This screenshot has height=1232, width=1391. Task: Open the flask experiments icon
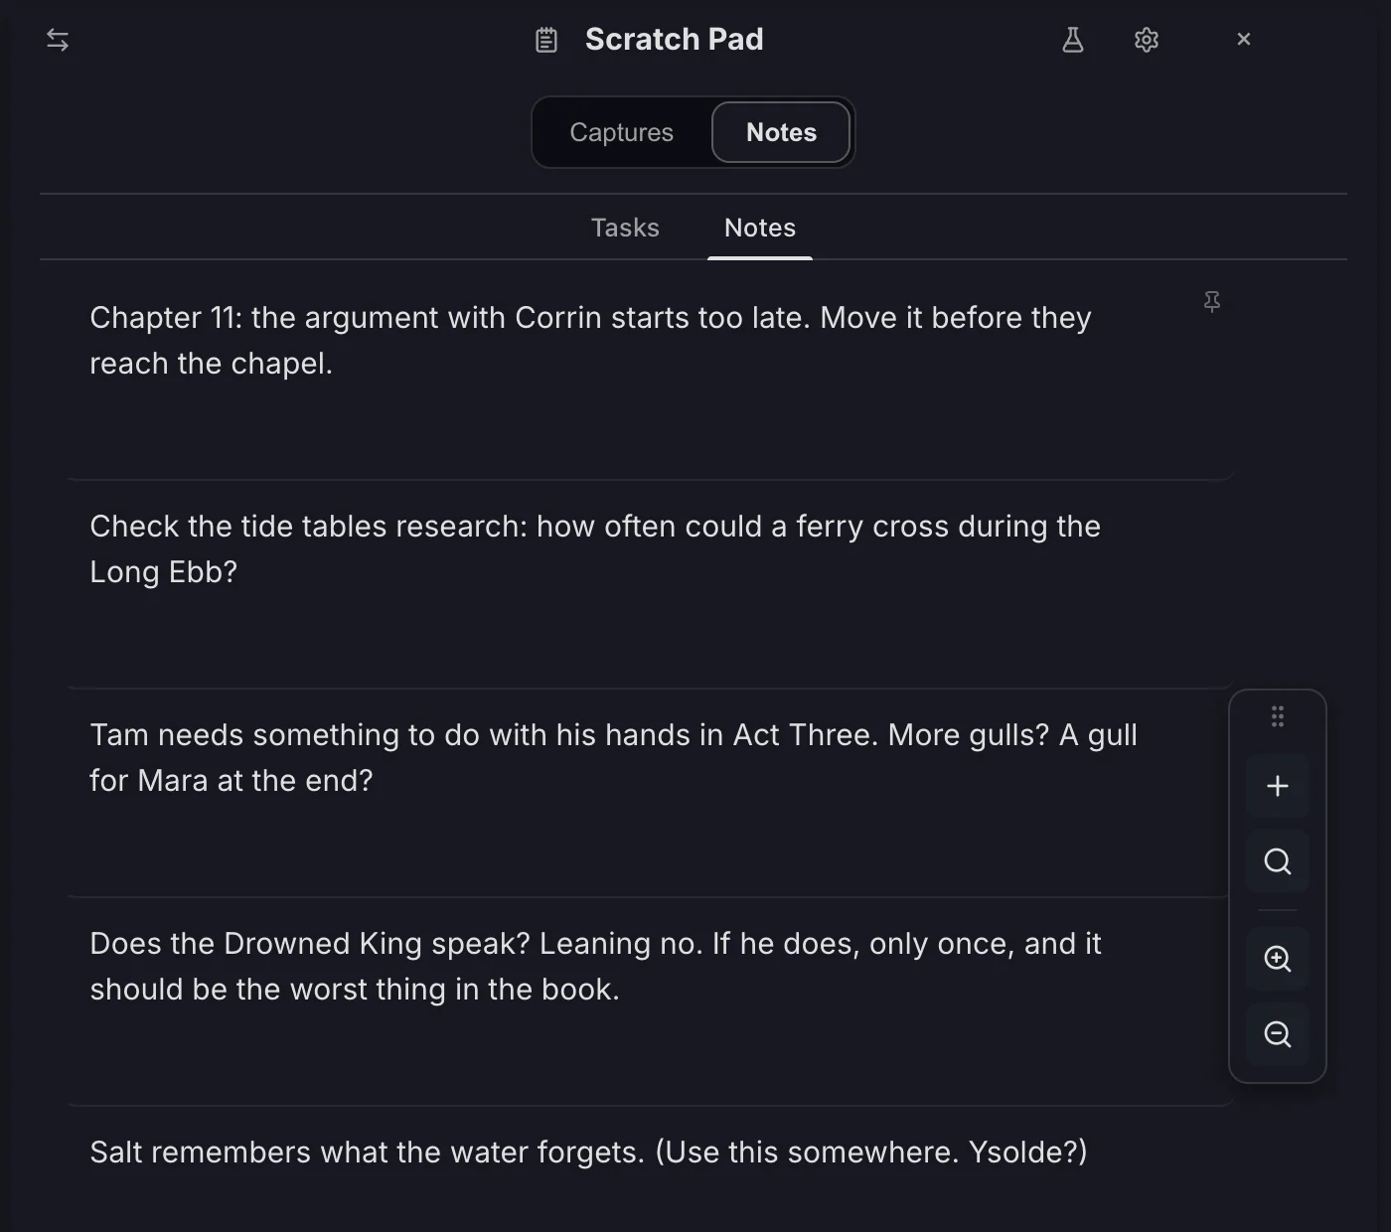(x=1073, y=40)
